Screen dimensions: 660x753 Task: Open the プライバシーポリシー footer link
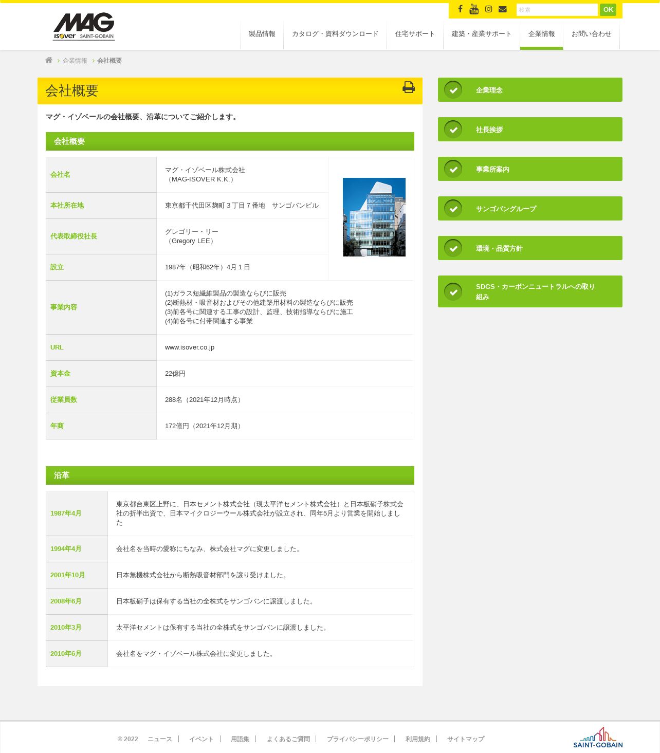358,739
